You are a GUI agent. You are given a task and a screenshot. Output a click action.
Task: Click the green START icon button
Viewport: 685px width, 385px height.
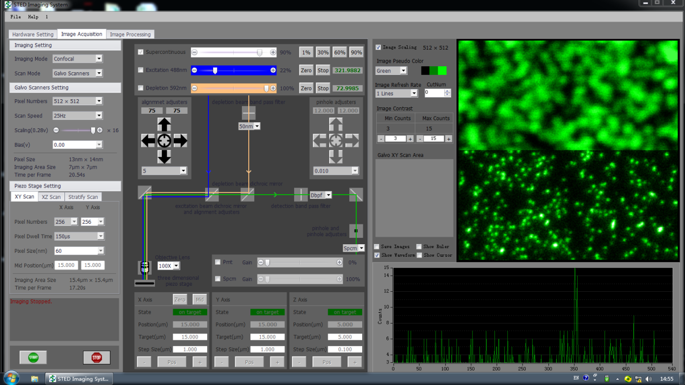(x=33, y=357)
